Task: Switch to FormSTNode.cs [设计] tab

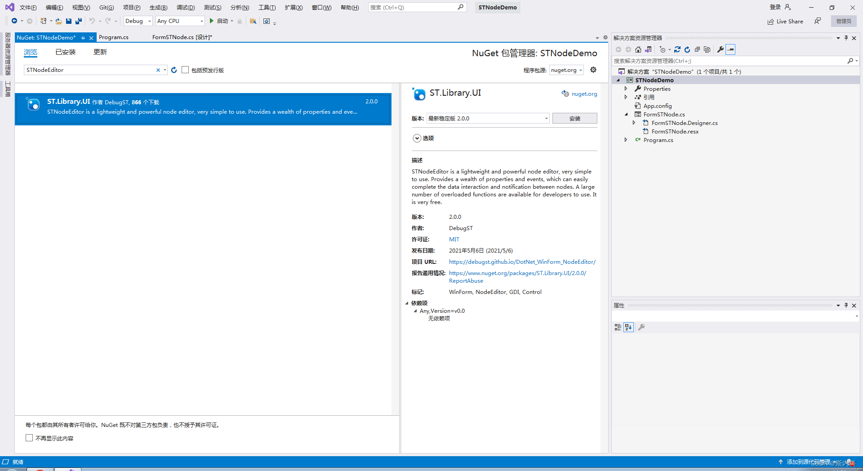Action: tap(182, 37)
